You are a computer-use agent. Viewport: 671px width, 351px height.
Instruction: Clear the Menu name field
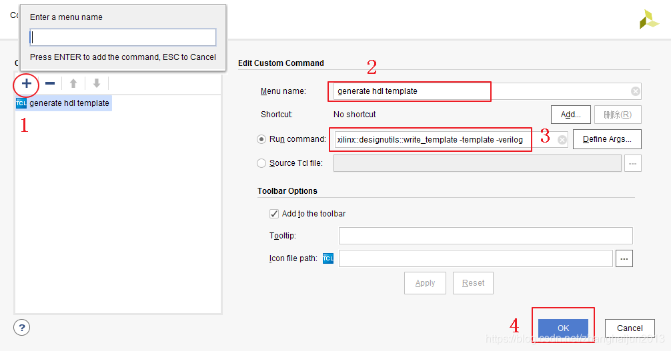(636, 91)
